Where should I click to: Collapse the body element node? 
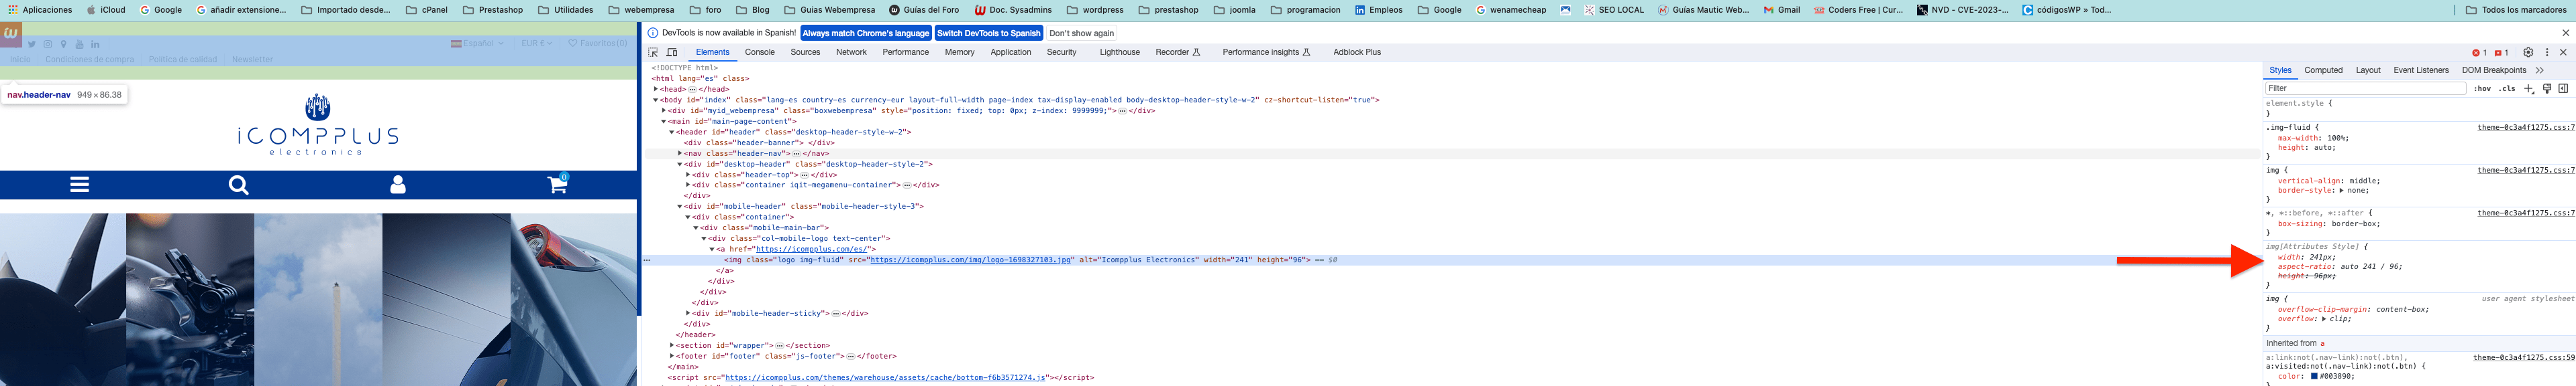[x=656, y=100]
